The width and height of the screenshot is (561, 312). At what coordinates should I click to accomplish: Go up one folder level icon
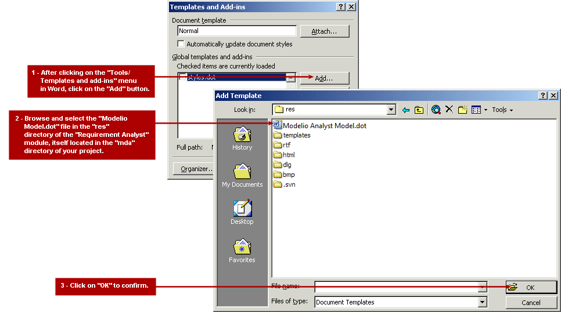pos(419,110)
